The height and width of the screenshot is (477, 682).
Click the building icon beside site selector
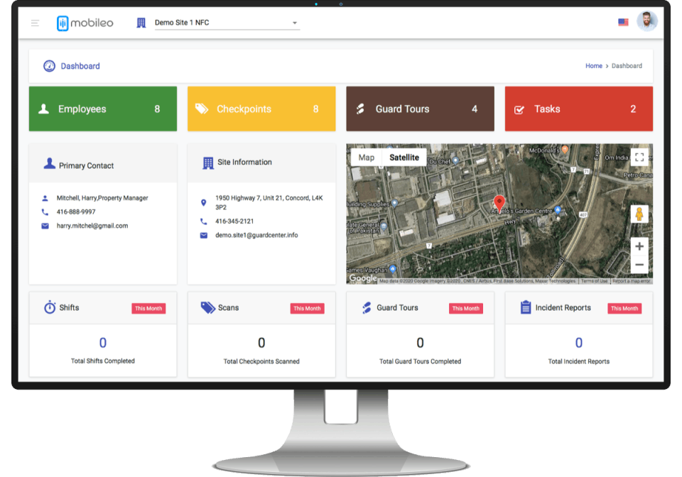tap(141, 23)
